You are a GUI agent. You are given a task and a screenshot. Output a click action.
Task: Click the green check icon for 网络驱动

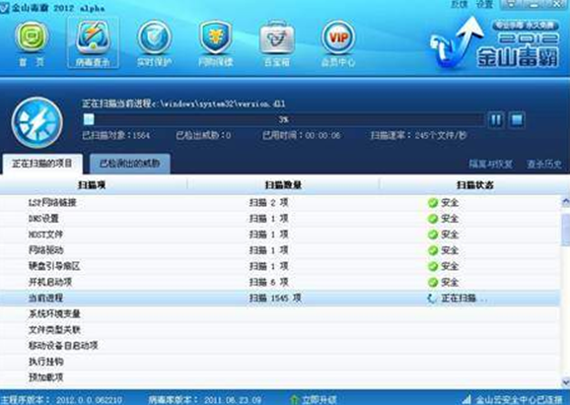click(x=433, y=250)
